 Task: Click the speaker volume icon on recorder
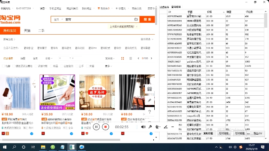click(143, 127)
